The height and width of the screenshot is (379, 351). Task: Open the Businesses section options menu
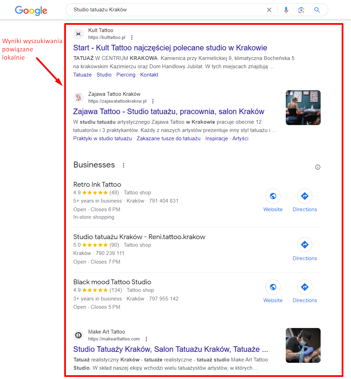pyautogui.click(x=124, y=165)
